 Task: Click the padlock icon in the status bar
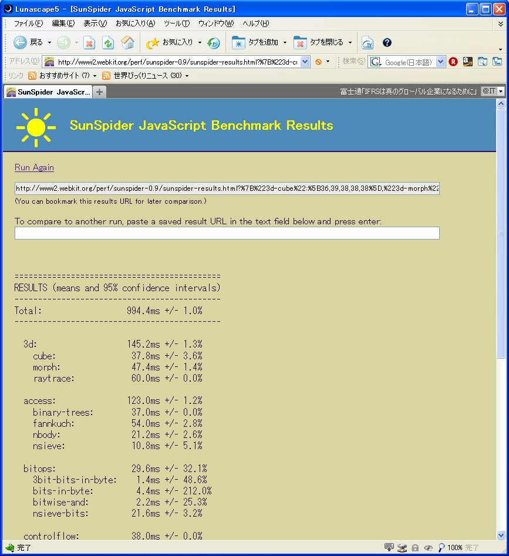pos(415,548)
